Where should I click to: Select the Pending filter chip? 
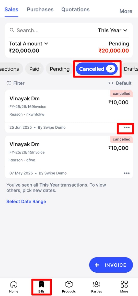point(60,69)
